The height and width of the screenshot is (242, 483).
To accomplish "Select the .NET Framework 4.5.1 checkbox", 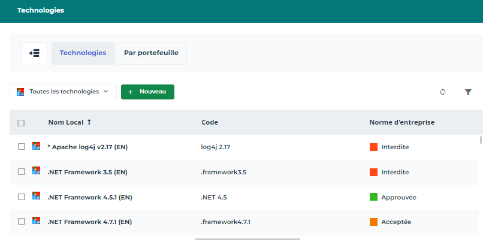I will point(21,197).
